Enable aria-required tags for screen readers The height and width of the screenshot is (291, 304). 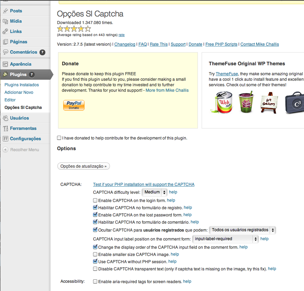point(95,281)
